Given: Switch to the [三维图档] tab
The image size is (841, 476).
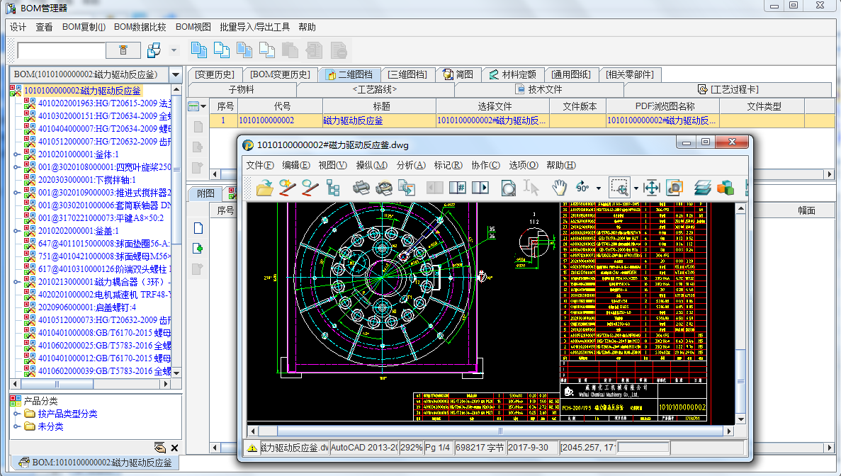Looking at the screenshot, I should (x=407, y=74).
